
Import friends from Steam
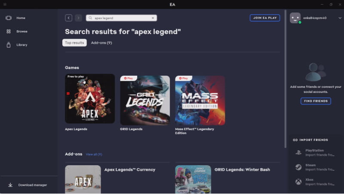[x=316, y=167]
